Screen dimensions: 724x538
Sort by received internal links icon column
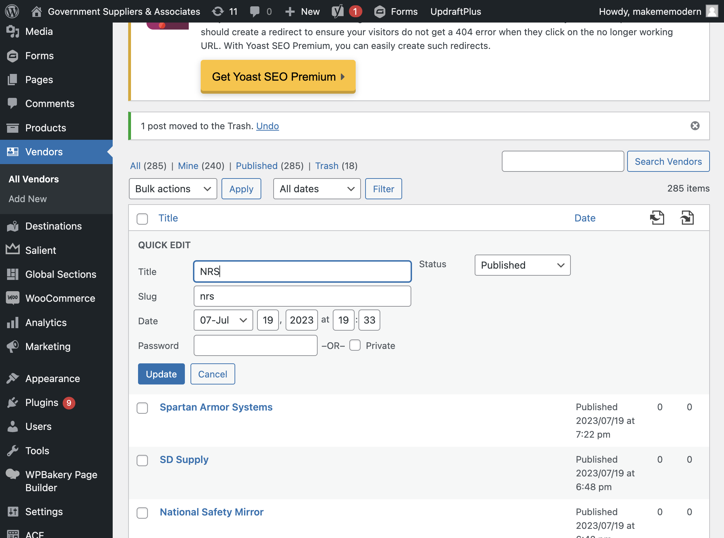pos(687,218)
